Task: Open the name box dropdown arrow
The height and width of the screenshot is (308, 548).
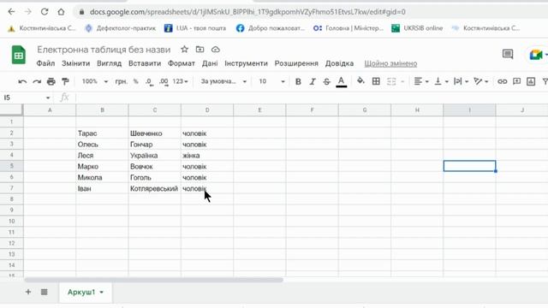Action: 48,98
